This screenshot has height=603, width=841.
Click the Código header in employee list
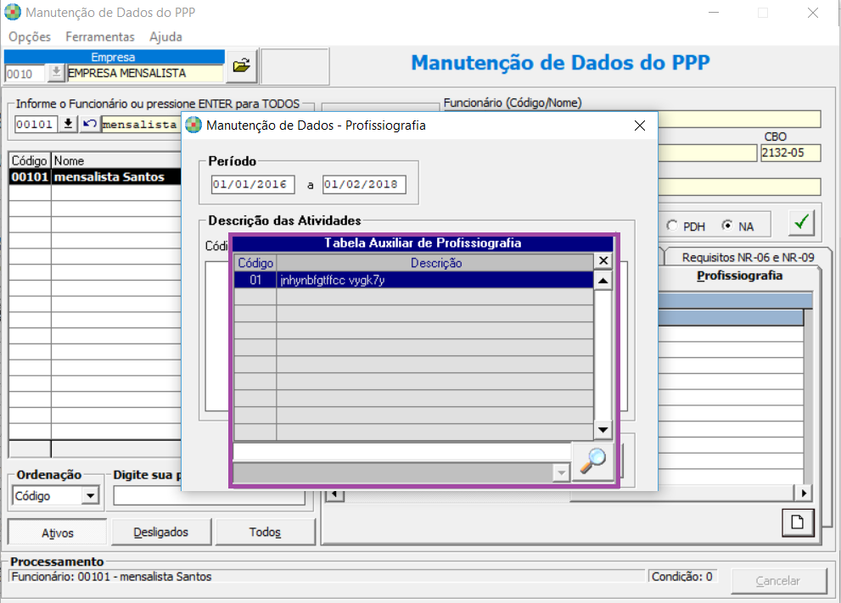[x=30, y=161]
